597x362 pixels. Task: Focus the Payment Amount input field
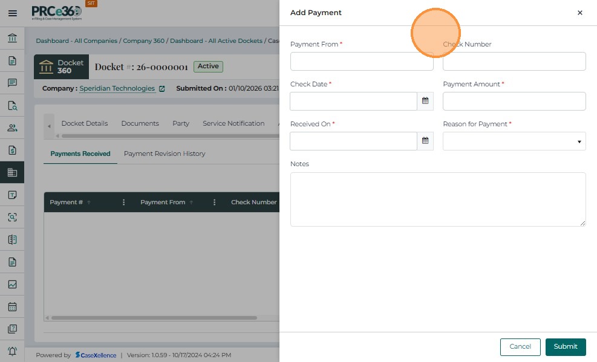[514, 102]
